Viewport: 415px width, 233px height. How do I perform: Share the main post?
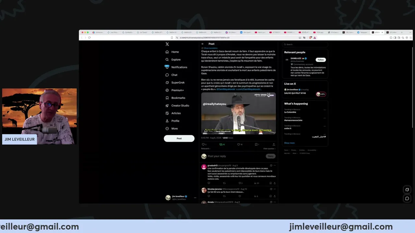(x=274, y=144)
